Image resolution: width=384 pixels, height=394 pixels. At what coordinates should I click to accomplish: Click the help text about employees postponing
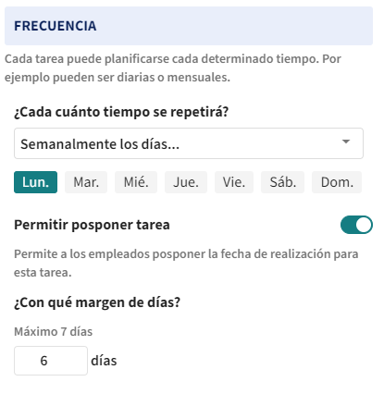coord(186,263)
